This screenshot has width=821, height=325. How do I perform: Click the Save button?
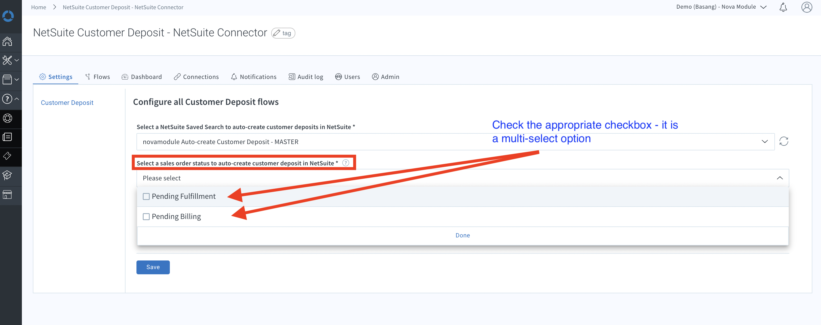pos(153,267)
